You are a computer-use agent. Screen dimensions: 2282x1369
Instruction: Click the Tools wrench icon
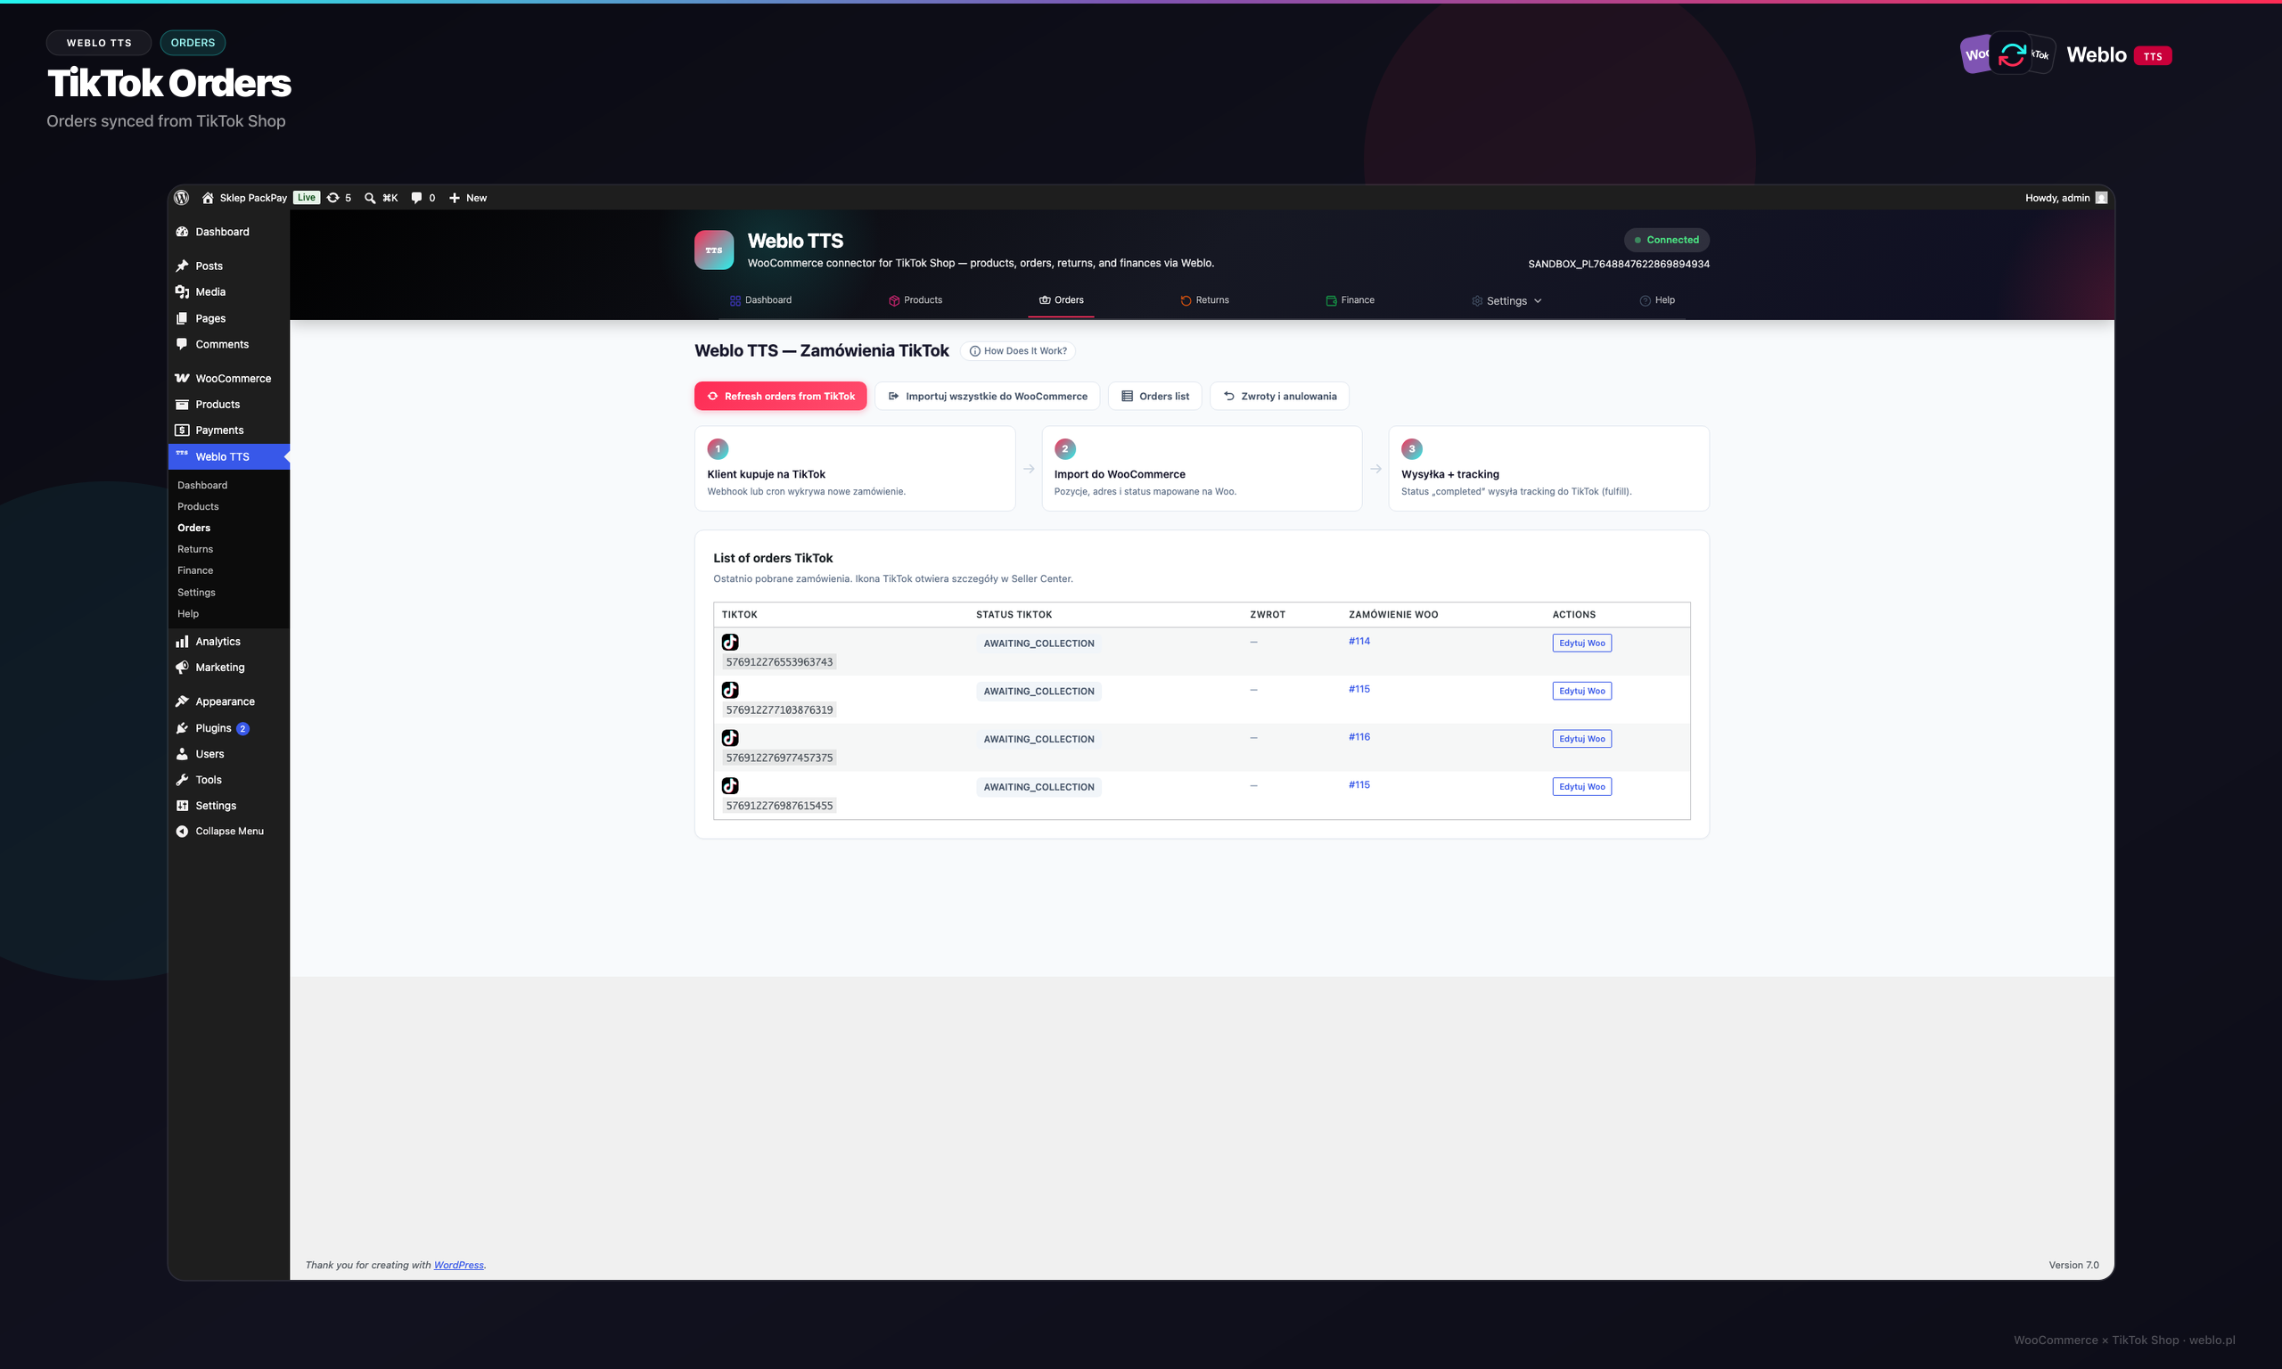(182, 780)
